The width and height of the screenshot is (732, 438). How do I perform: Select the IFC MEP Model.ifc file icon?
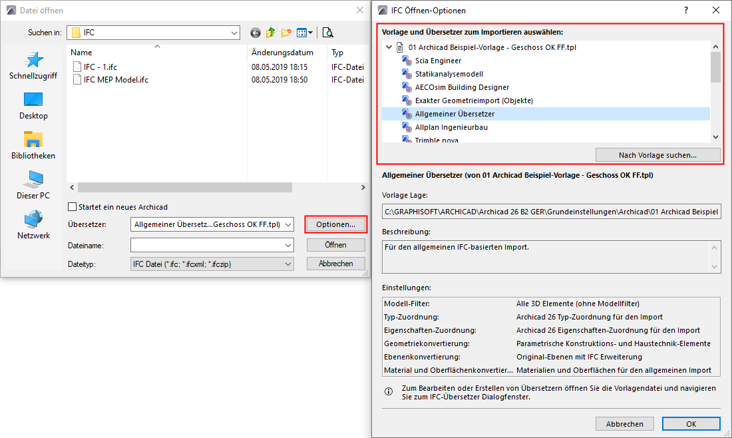77,80
